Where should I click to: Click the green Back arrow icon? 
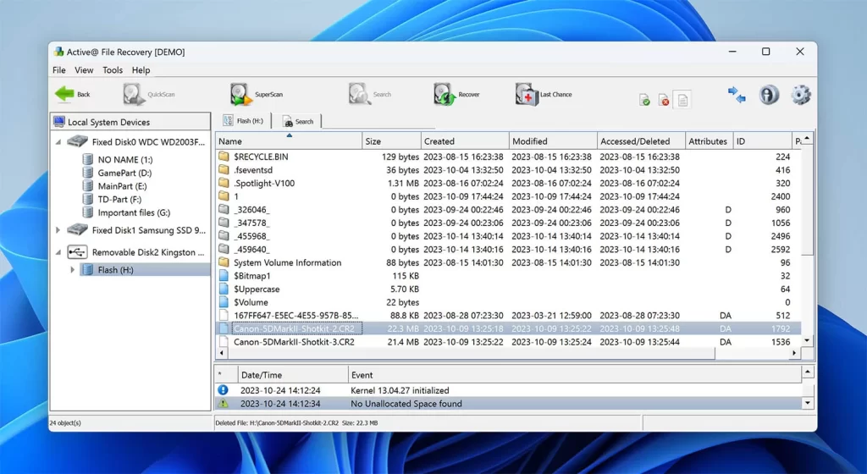(x=64, y=94)
